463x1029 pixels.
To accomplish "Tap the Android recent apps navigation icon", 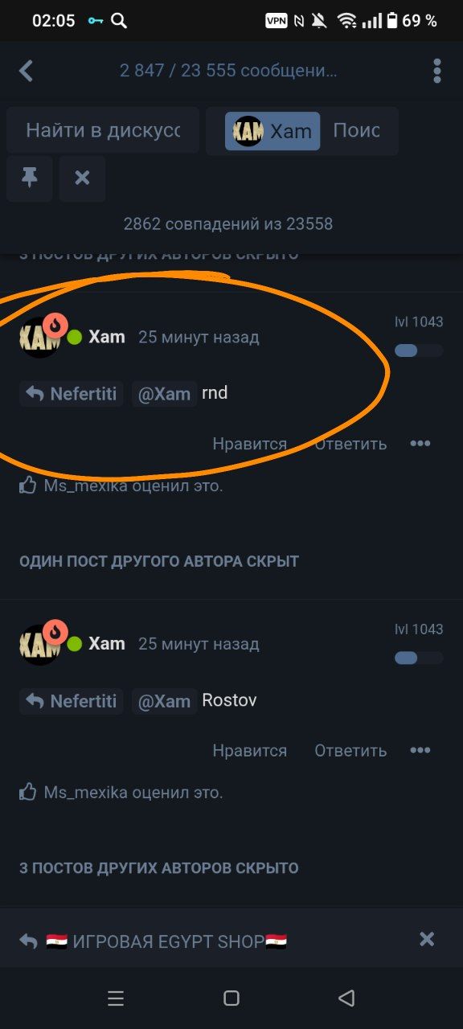I will pos(116,998).
